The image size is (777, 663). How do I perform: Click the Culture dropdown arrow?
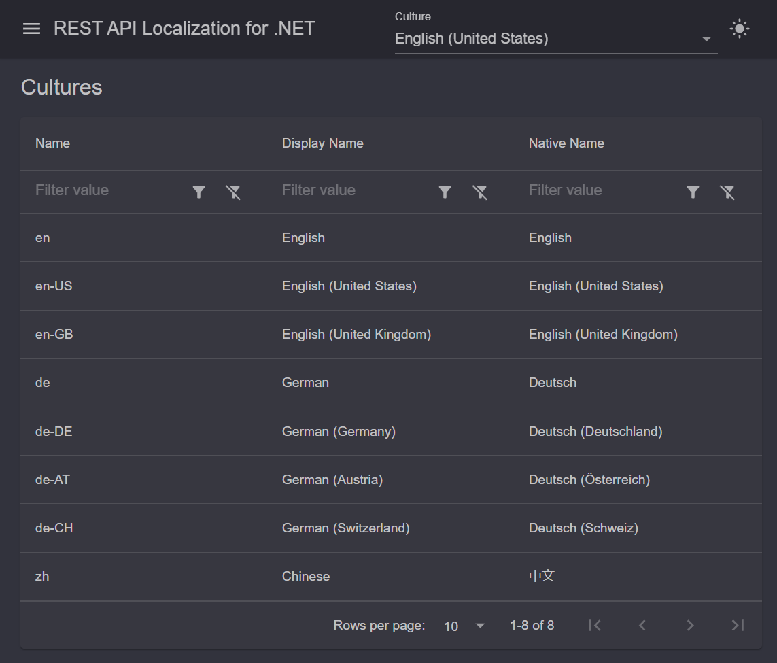(x=706, y=39)
